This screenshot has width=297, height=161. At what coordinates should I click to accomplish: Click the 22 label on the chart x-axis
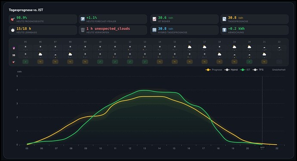coord(277,149)
